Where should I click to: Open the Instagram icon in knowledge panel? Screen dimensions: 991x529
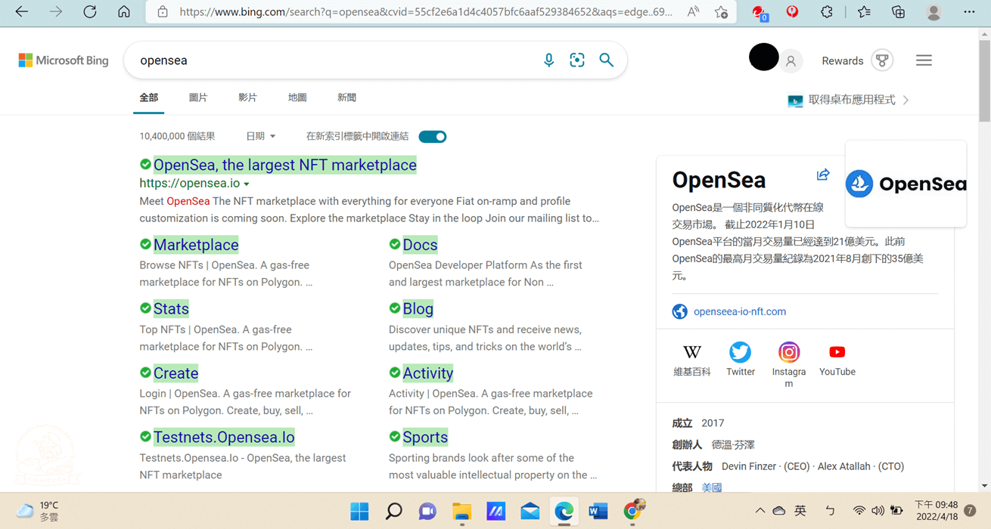point(788,353)
